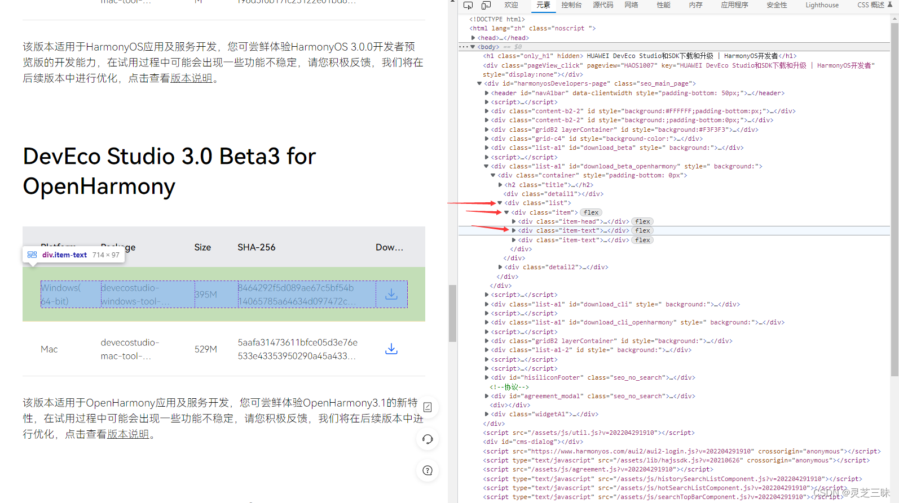Collapse the div class list node
Image resolution: width=899 pixels, height=503 pixels.
point(500,203)
